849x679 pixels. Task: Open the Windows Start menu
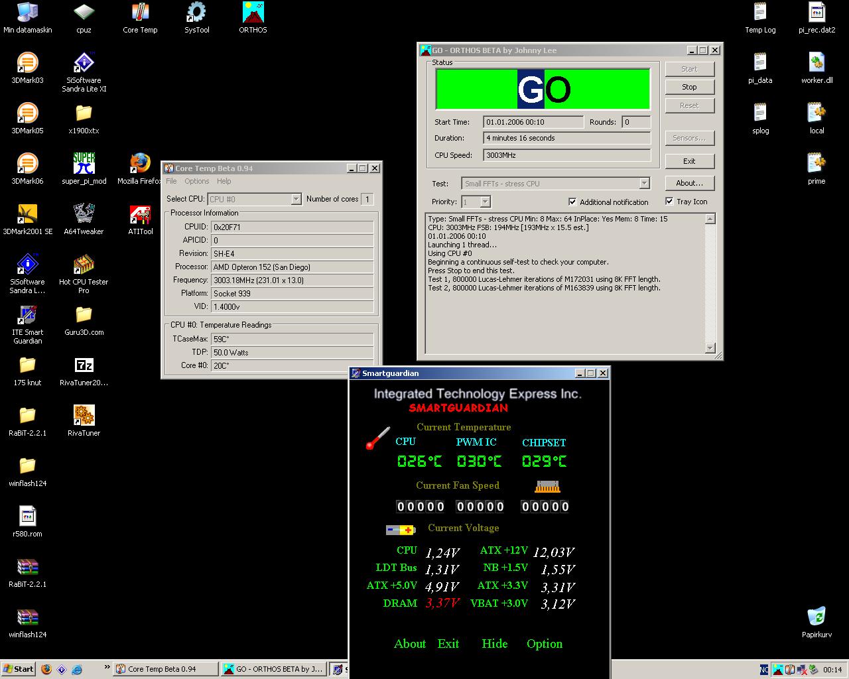[x=18, y=669]
